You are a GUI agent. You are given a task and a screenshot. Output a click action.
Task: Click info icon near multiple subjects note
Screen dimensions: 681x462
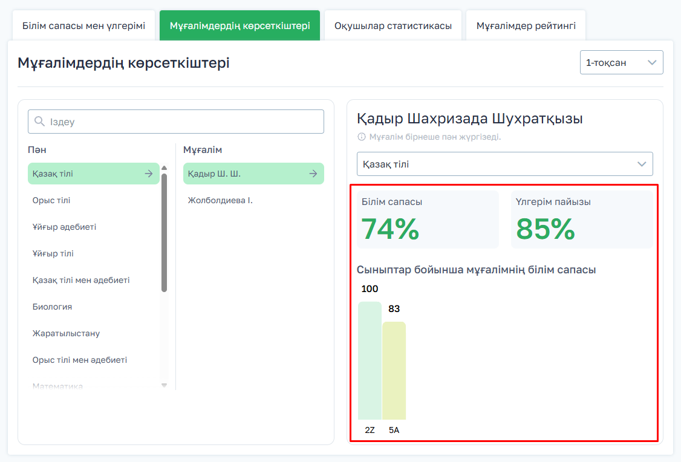click(x=362, y=137)
